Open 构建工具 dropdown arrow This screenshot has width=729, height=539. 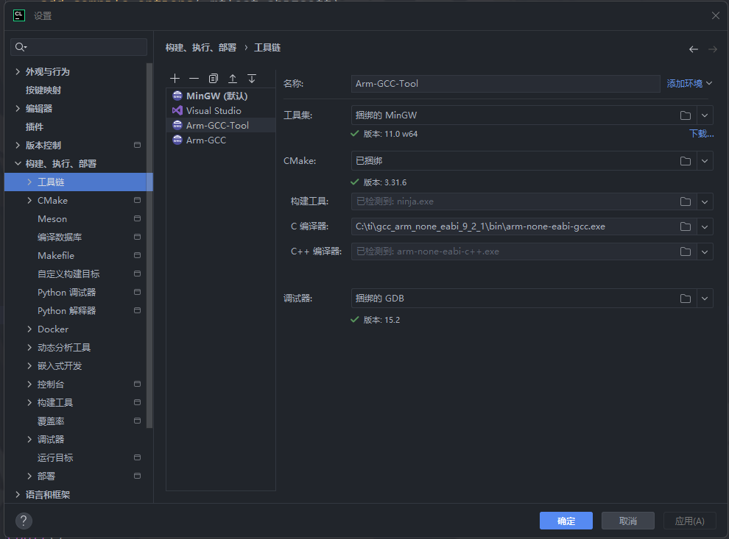705,201
